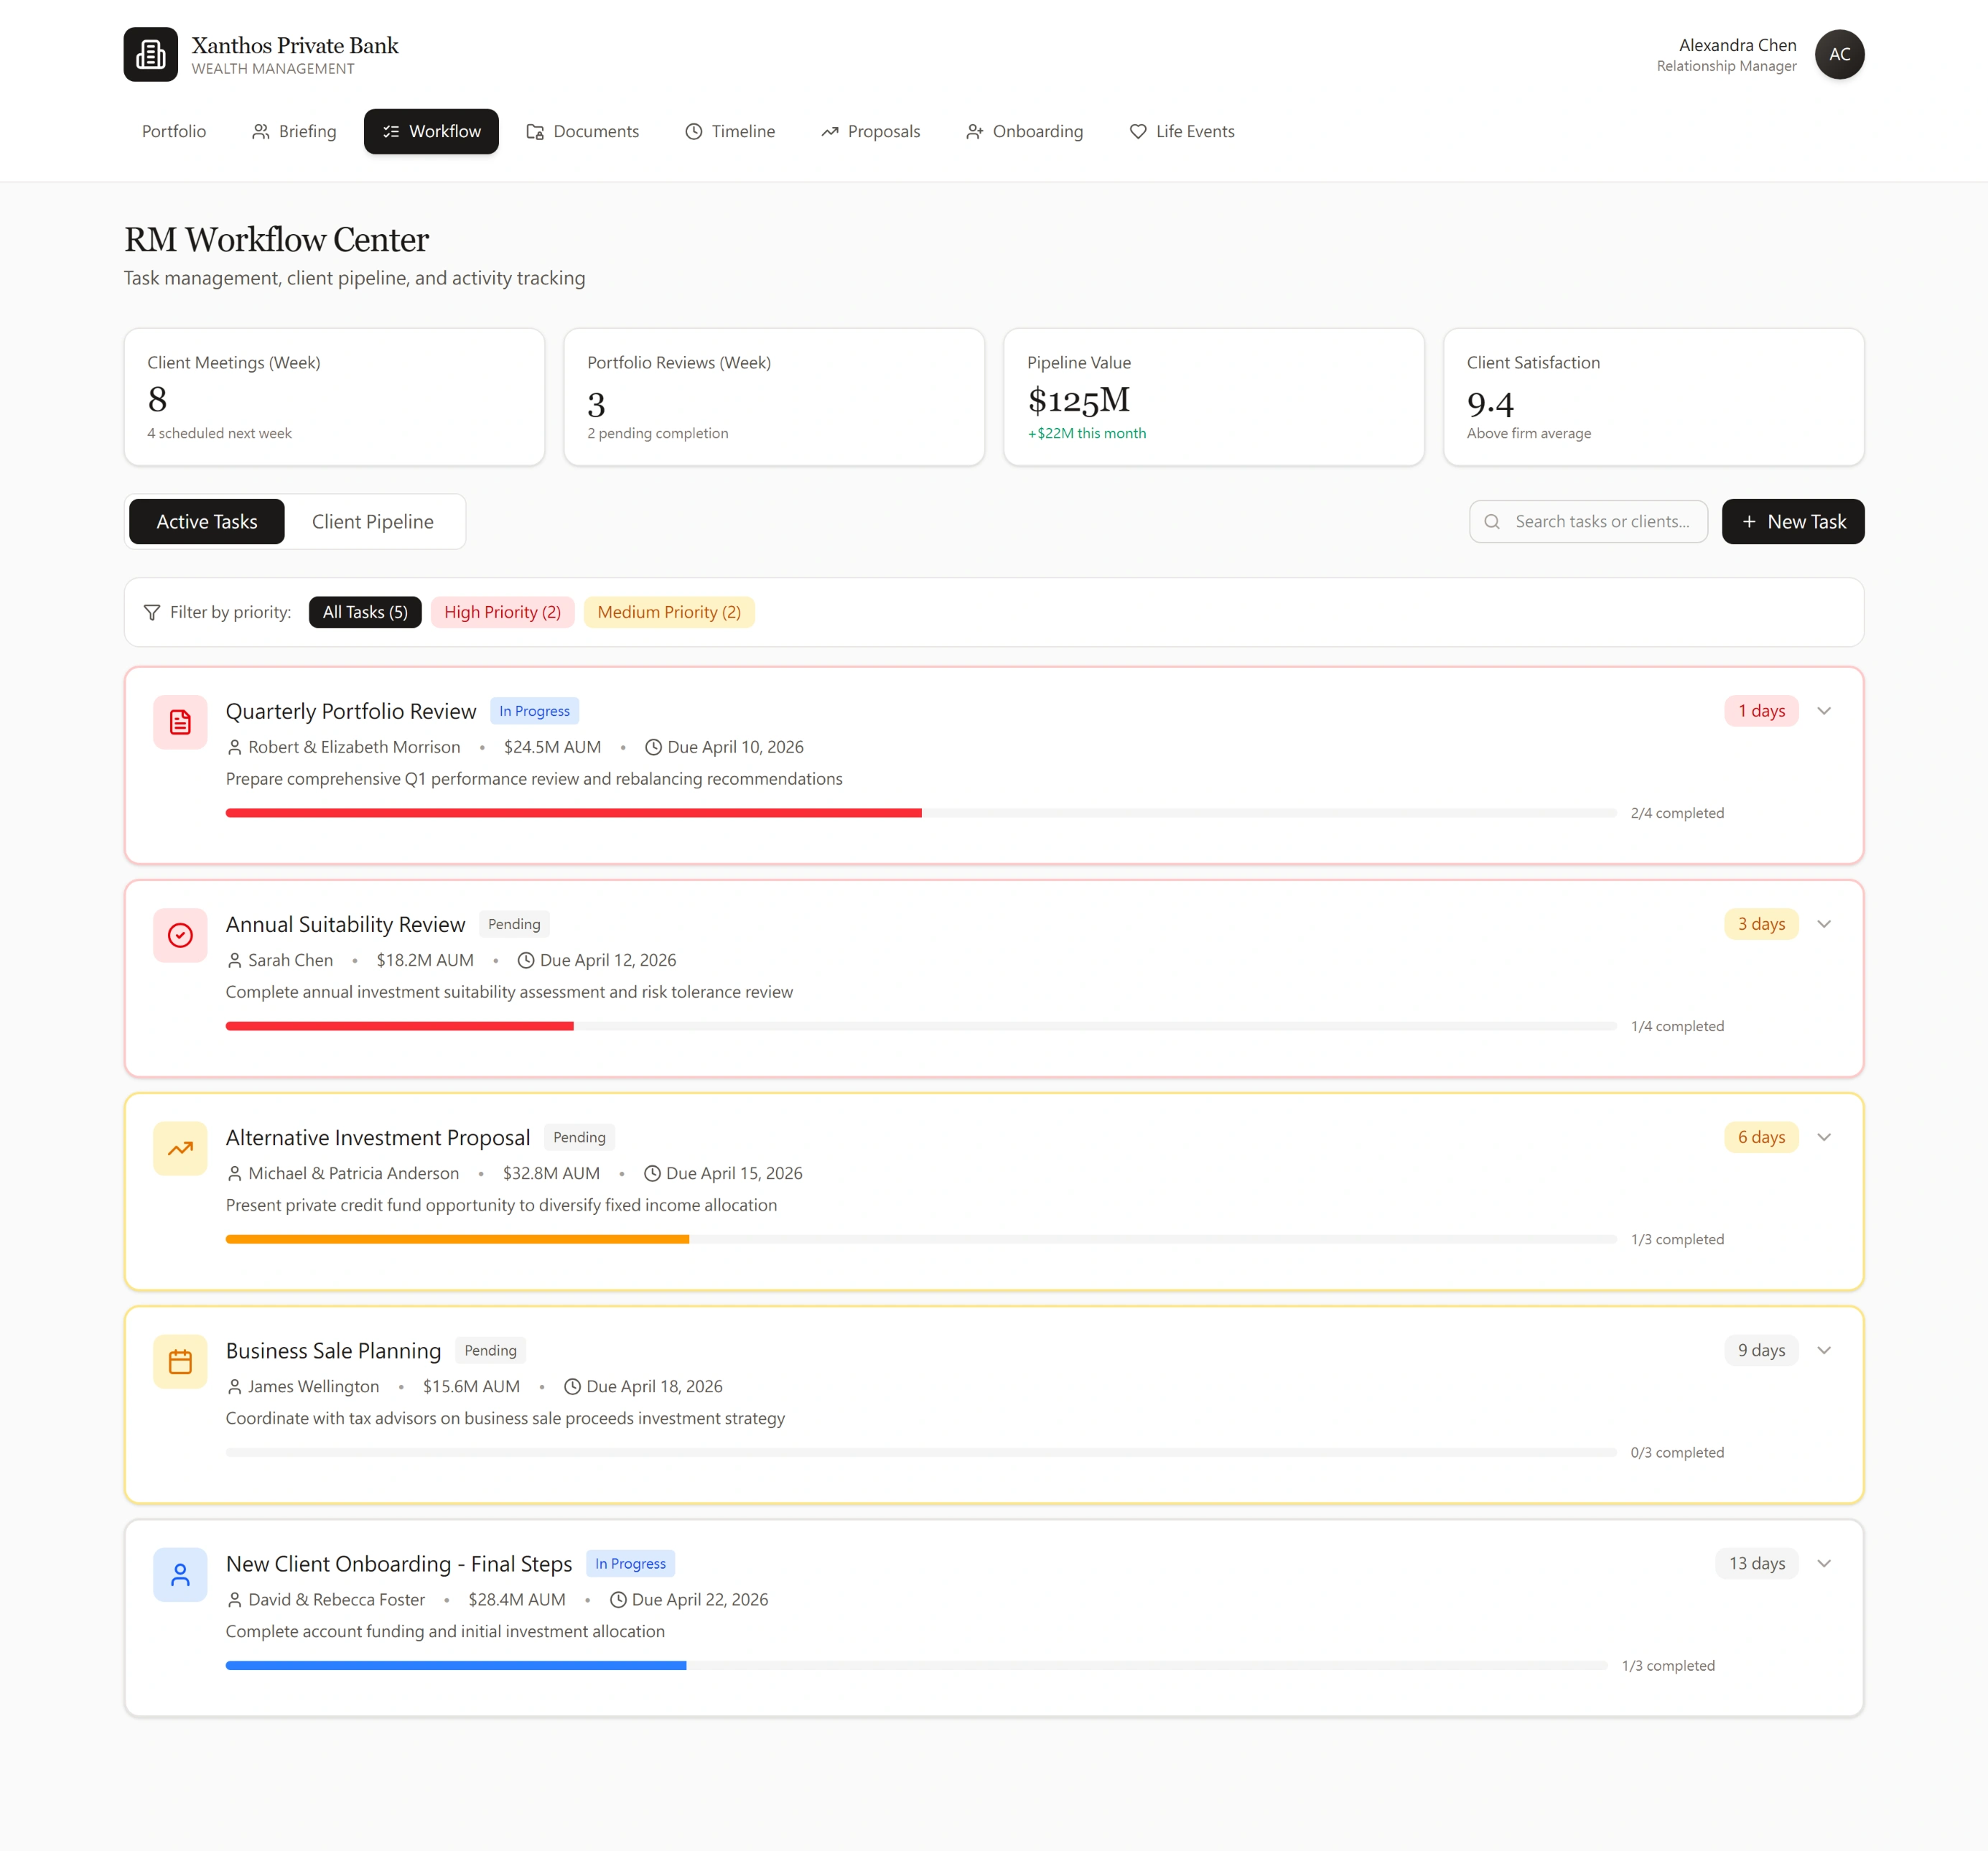Switch to the Life Events tab
The height and width of the screenshot is (1851, 1988).
(x=1181, y=131)
